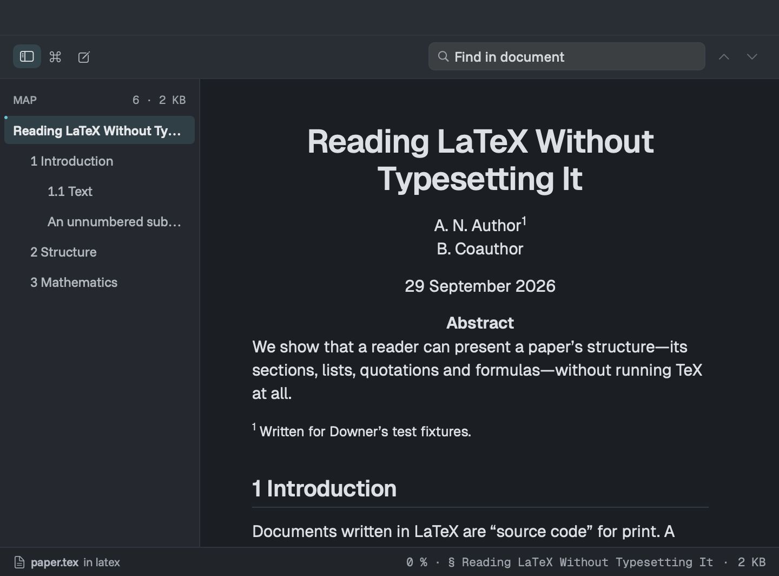Image resolution: width=779 pixels, height=576 pixels.
Task: Click the 1 Introduction section heading
Action: click(x=324, y=488)
